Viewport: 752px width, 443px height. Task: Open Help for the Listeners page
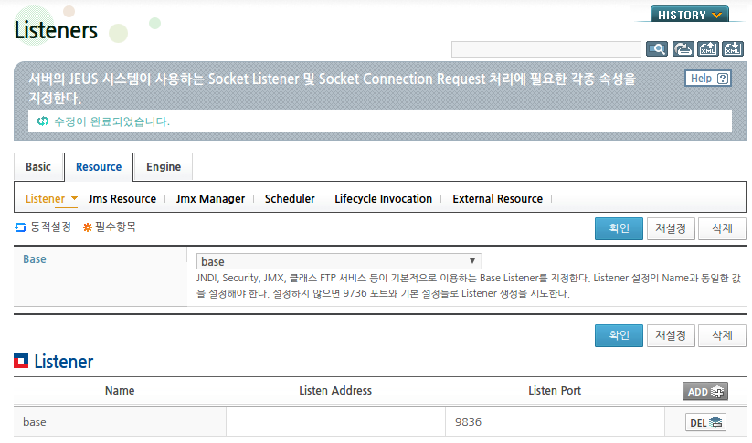click(708, 79)
